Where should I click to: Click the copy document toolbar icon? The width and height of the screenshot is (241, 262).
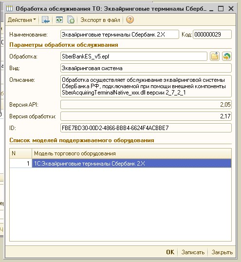click(71, 20)
